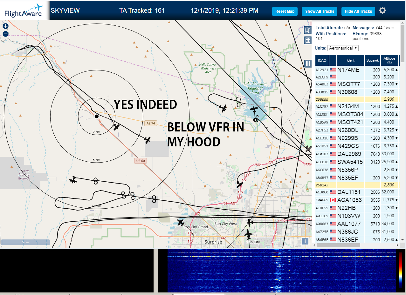
Task: Click aircraft icon near route marker 127
Action: pos(240,184)
